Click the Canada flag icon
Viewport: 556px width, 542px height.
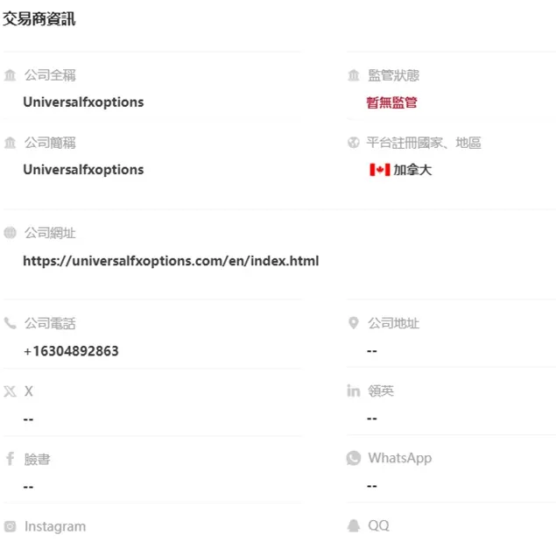(380, 170)
